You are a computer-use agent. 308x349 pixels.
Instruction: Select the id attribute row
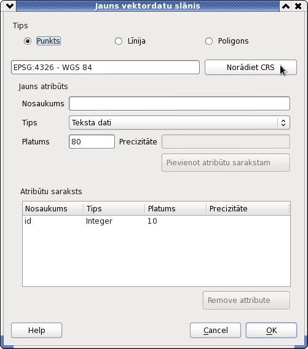[x=156, y=221]
